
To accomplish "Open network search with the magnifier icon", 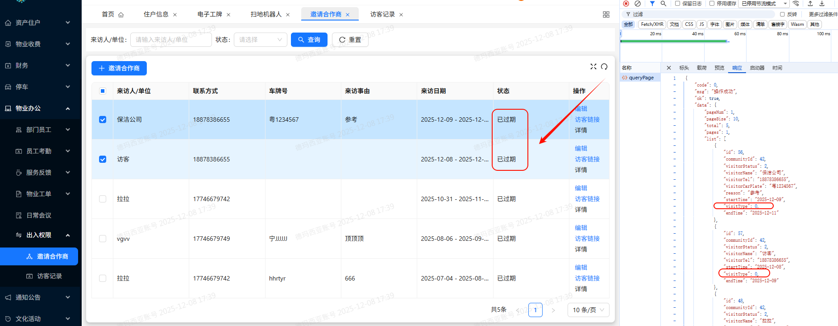I will pos(664,4).
